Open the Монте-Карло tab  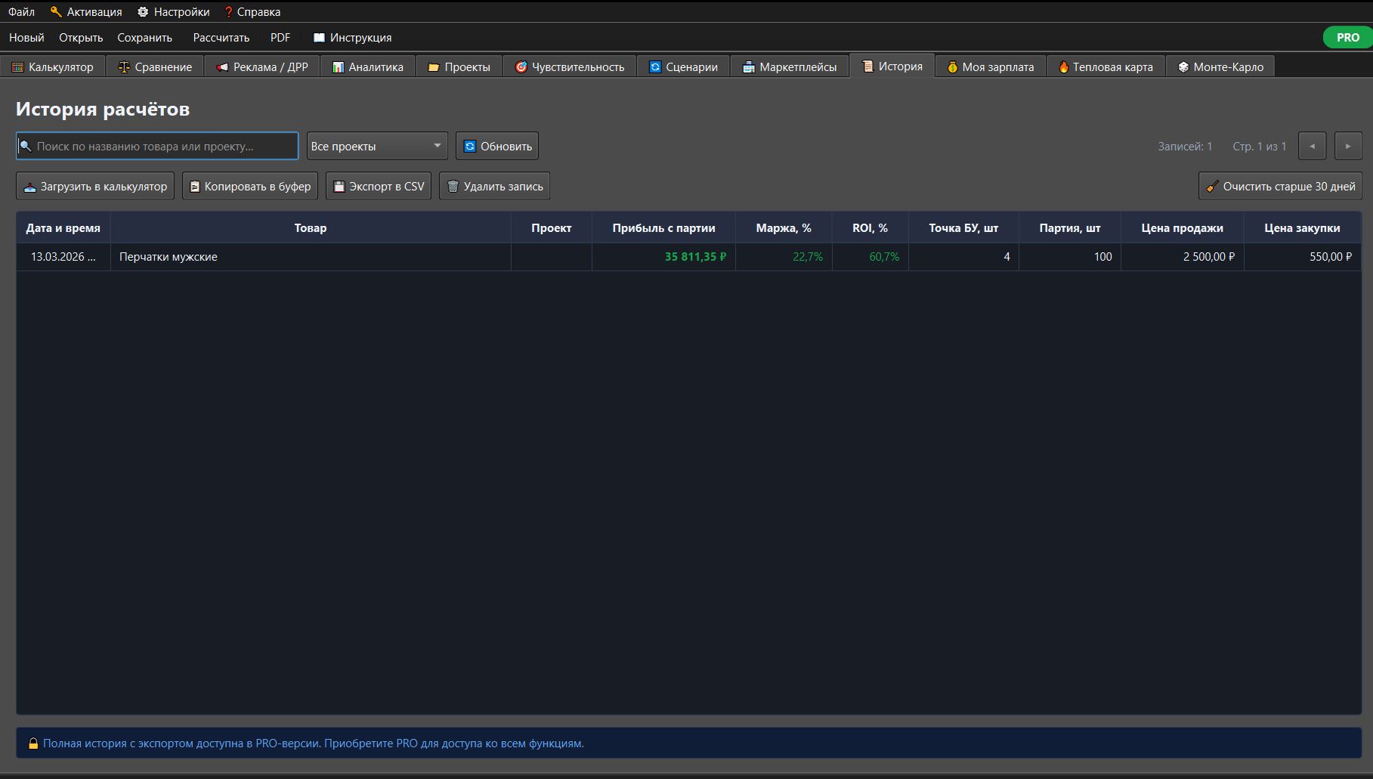click(1220, 66)
